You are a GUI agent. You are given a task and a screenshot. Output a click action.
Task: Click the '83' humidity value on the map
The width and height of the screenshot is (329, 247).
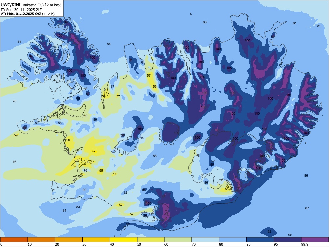tap(78, 207)
